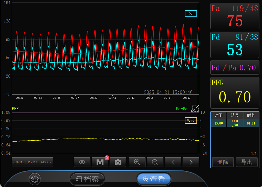Click the Pd 91/38 pressure panel

coord(235,45)
